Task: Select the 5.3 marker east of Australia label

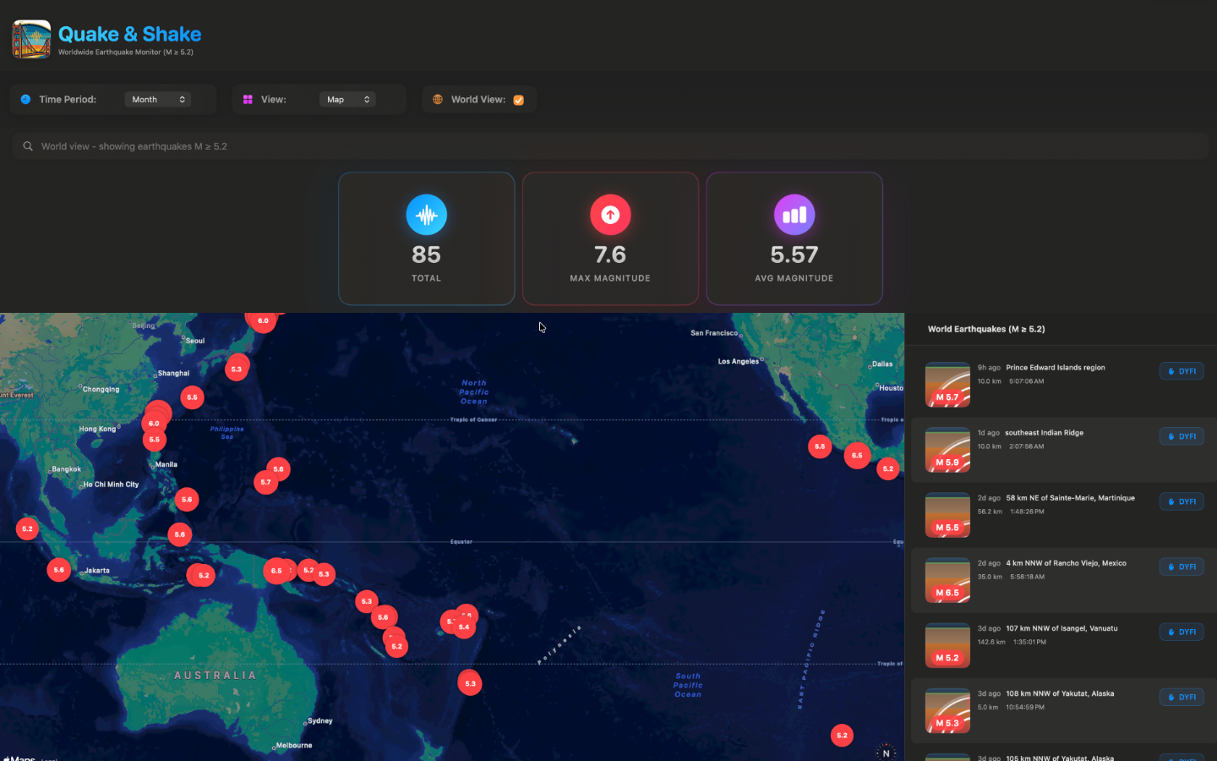Action: pyautogui.click(x=470, y=683)
